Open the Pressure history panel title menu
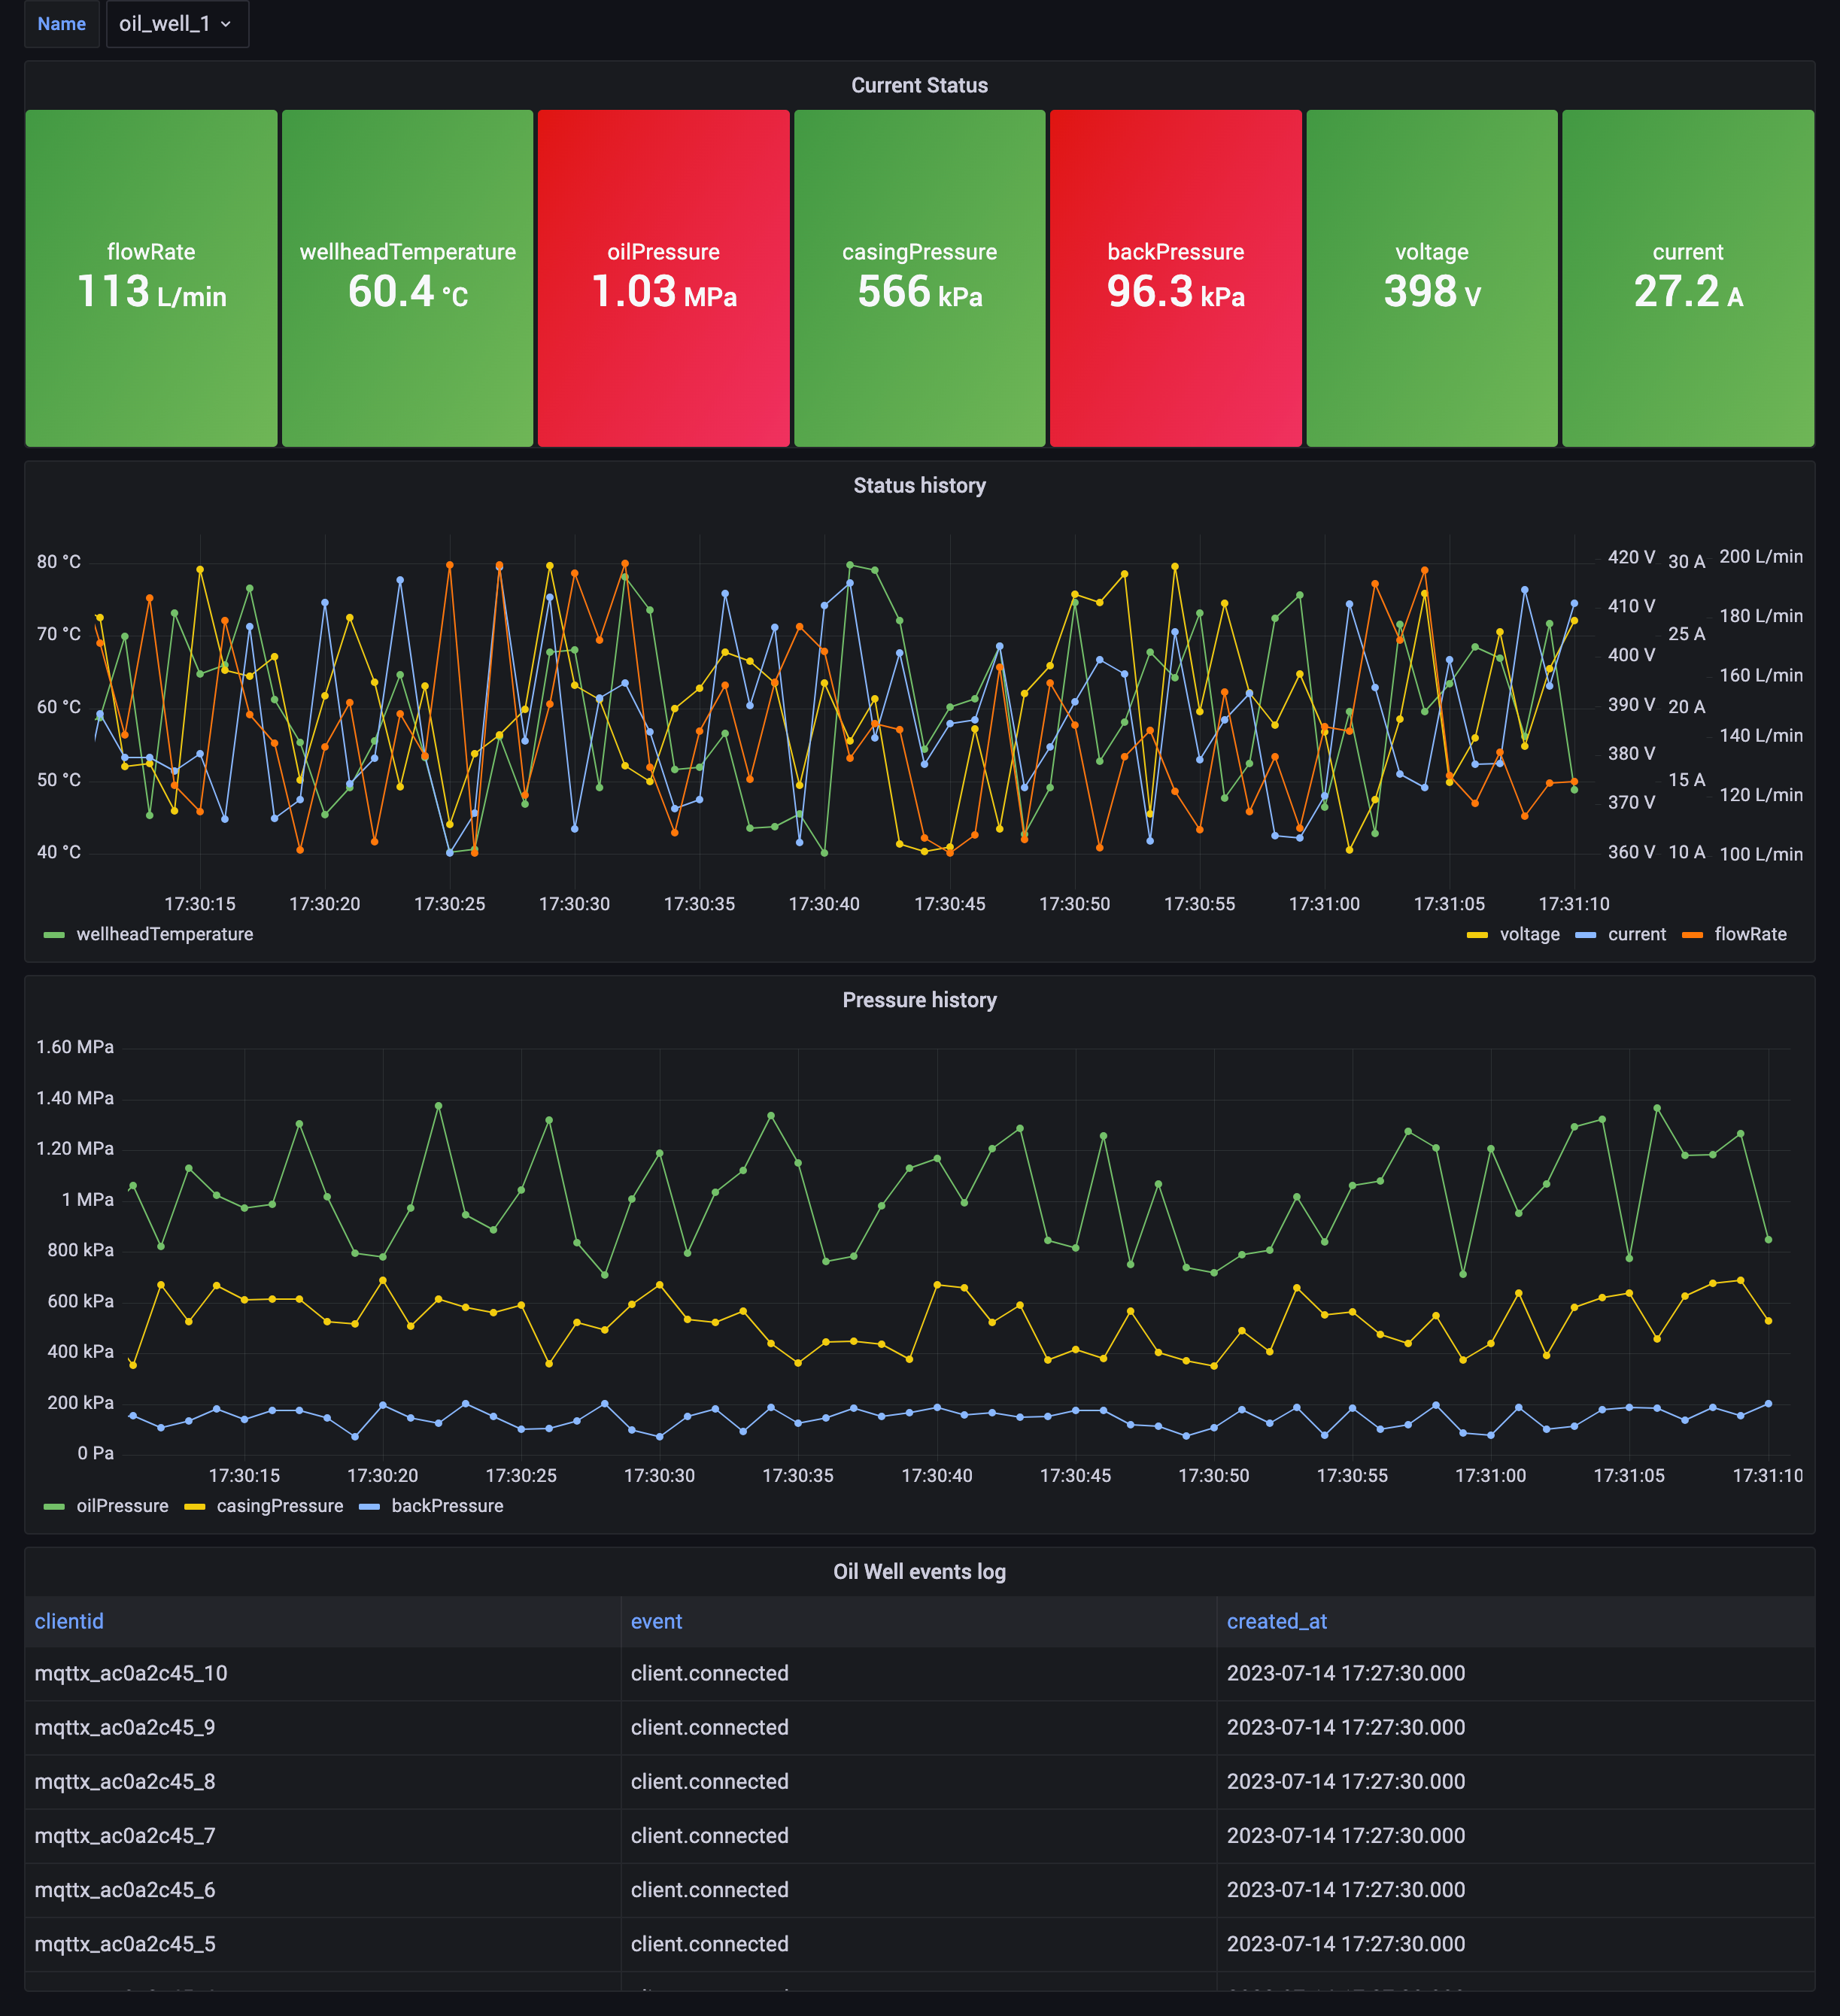Viewport: 1840px width, 2016px height. coord(919,1001)
